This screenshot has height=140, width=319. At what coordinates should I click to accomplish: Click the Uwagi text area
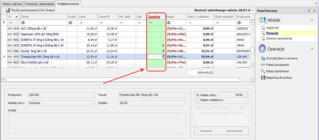click(x=94, y=123)
